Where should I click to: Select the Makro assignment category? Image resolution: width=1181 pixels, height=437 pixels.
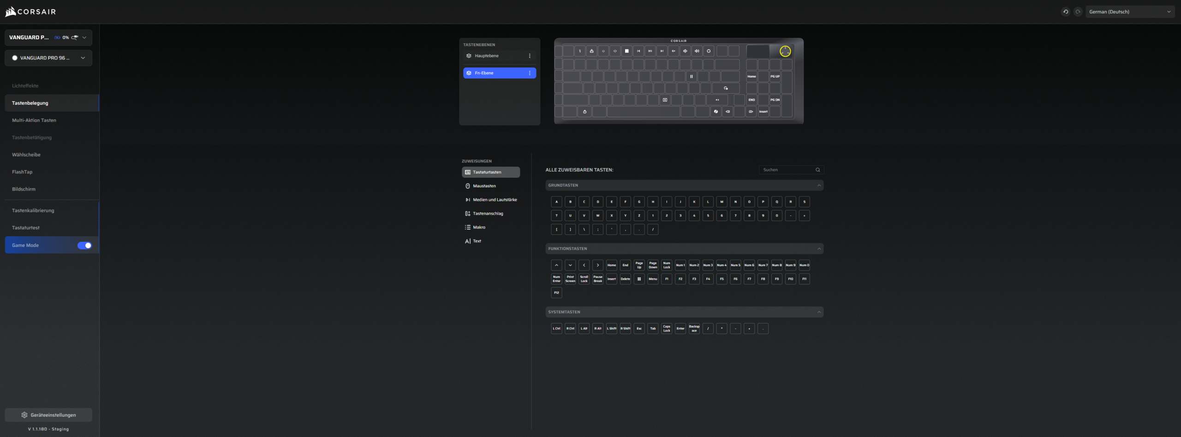(x=479, y=227)
